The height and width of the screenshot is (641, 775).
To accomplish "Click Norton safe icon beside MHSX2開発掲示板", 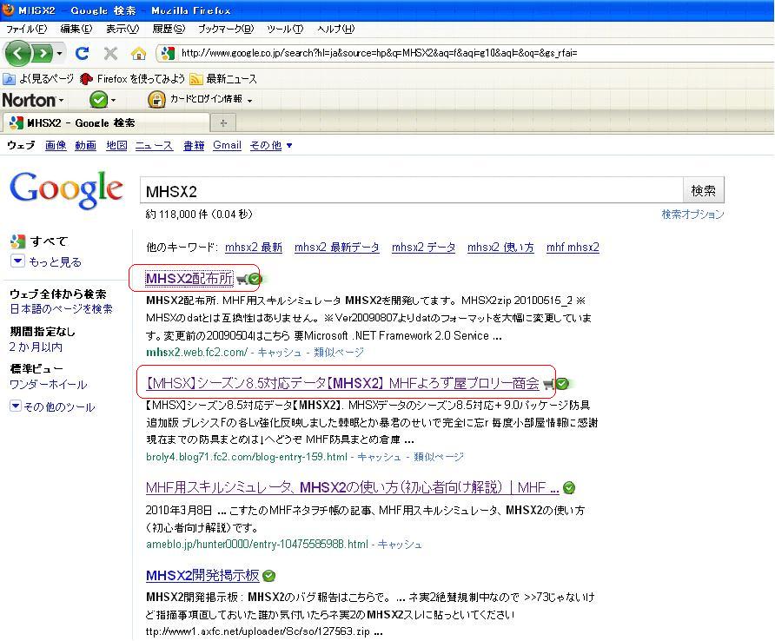I will point(268,576).
